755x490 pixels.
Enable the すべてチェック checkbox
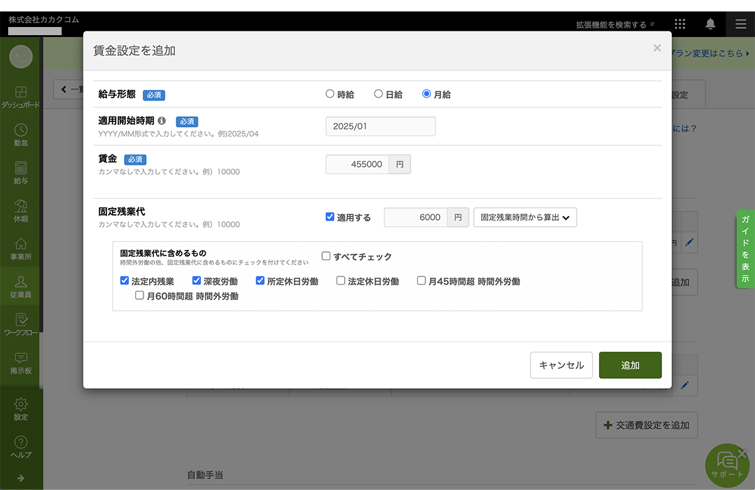pos(326,256)
